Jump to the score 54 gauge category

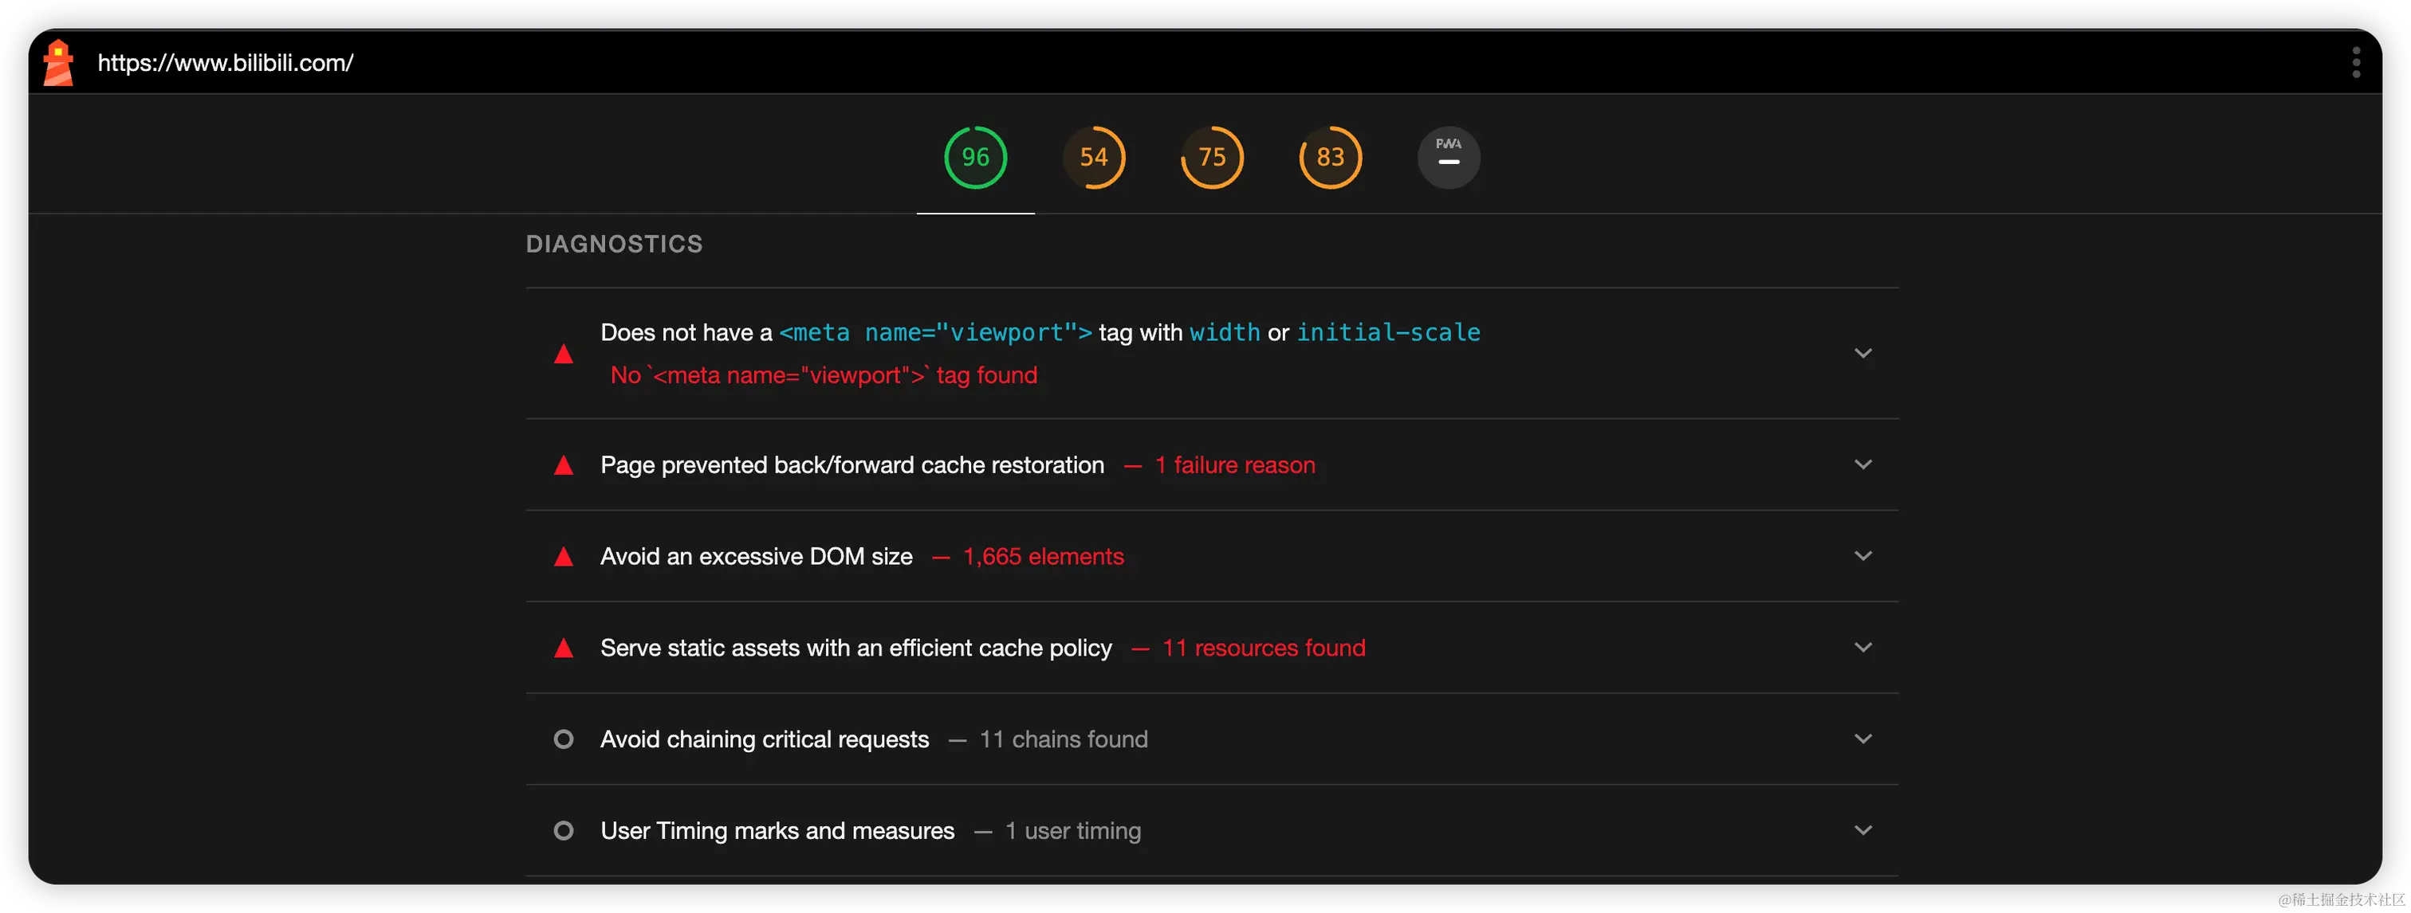click(x=1093, y=157)
